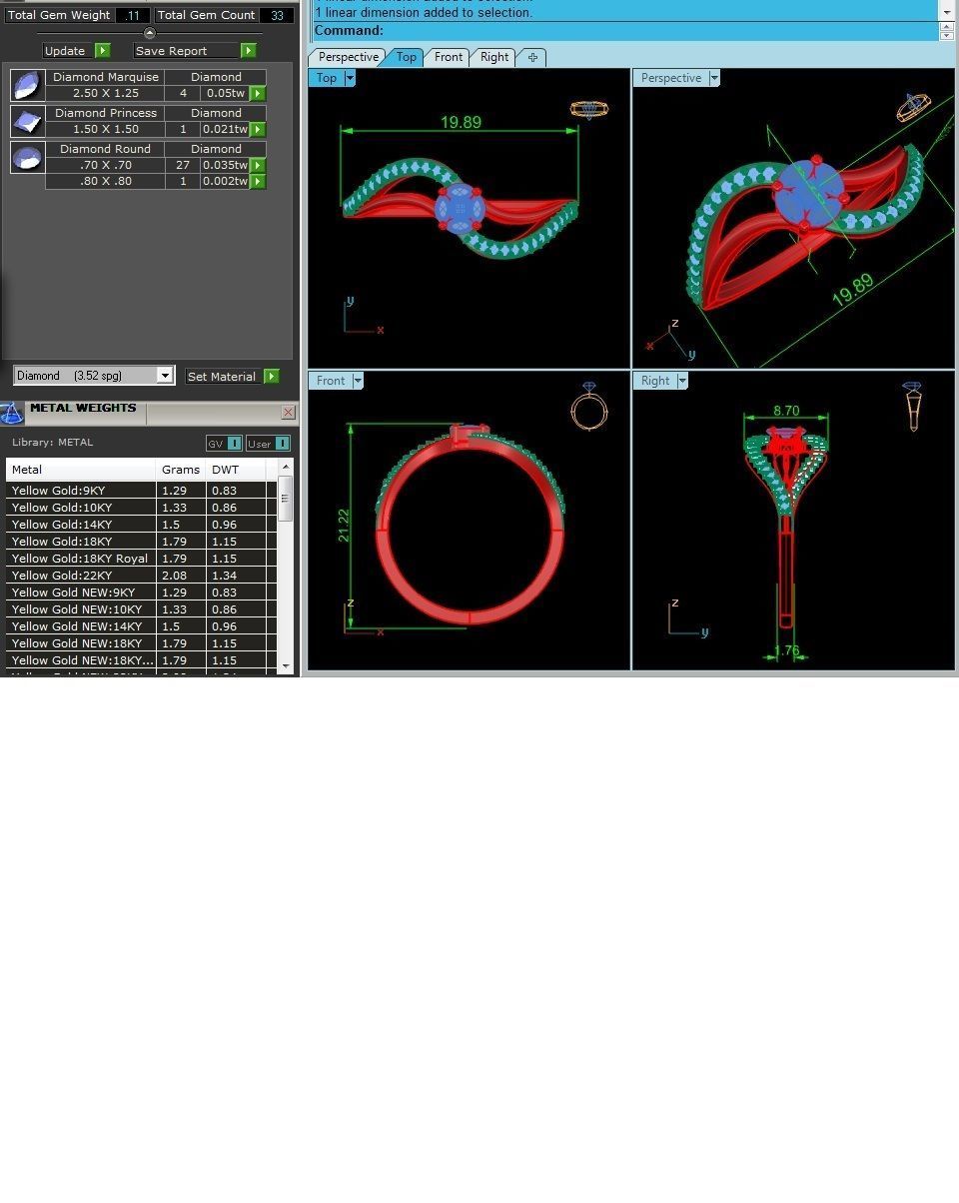959x1203 pixels.
Task: Switch to the Front viewport tab
Action: pyautogui.click(x=448, y=57)
